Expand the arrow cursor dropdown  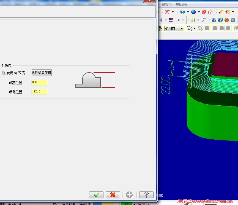coord(195,28)
